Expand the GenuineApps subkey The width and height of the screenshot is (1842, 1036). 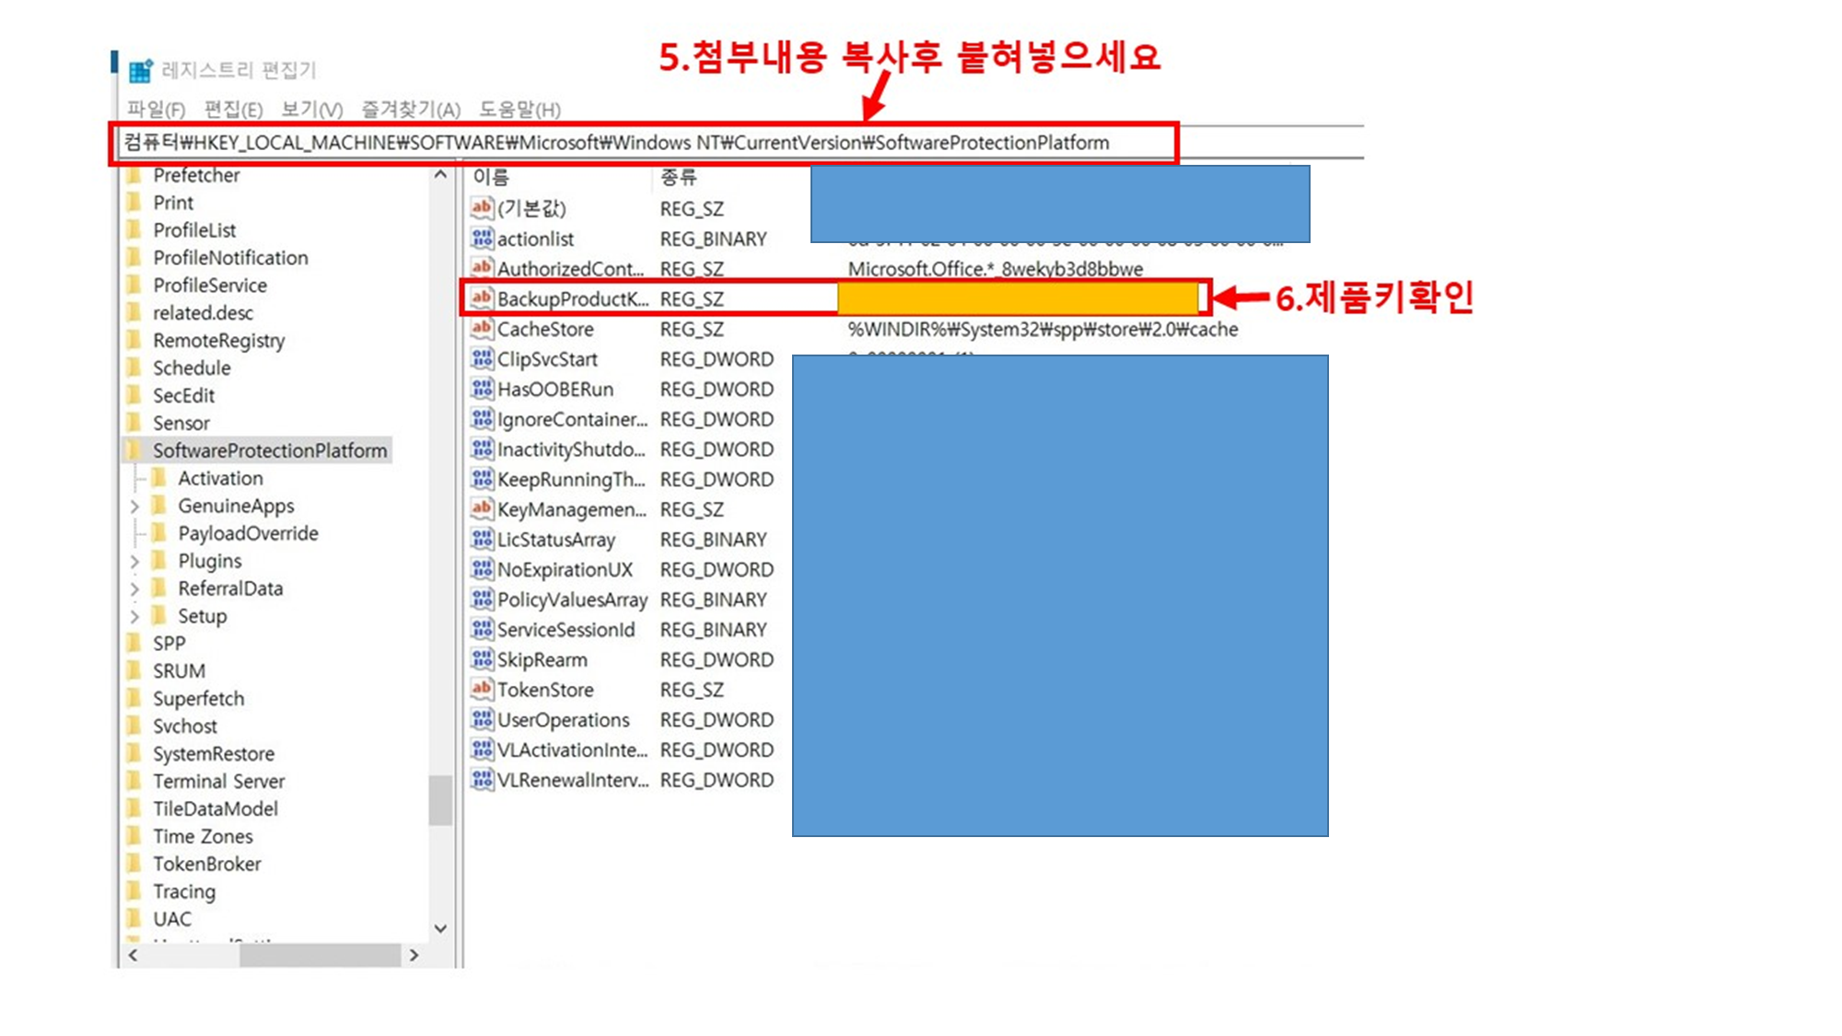[x=134, y=506]
